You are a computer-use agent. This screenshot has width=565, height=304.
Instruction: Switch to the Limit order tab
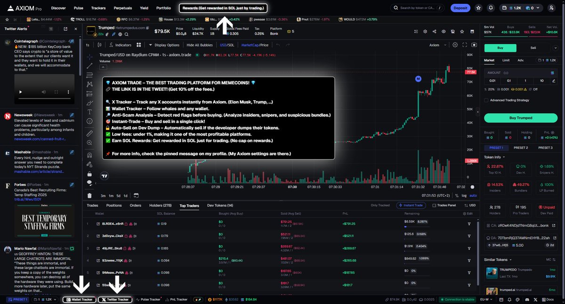click(x=506, y=60)
